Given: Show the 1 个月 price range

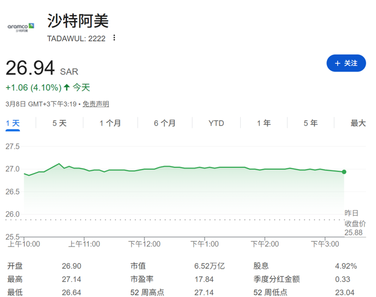Looking at the screenshot, I should 110,123.
